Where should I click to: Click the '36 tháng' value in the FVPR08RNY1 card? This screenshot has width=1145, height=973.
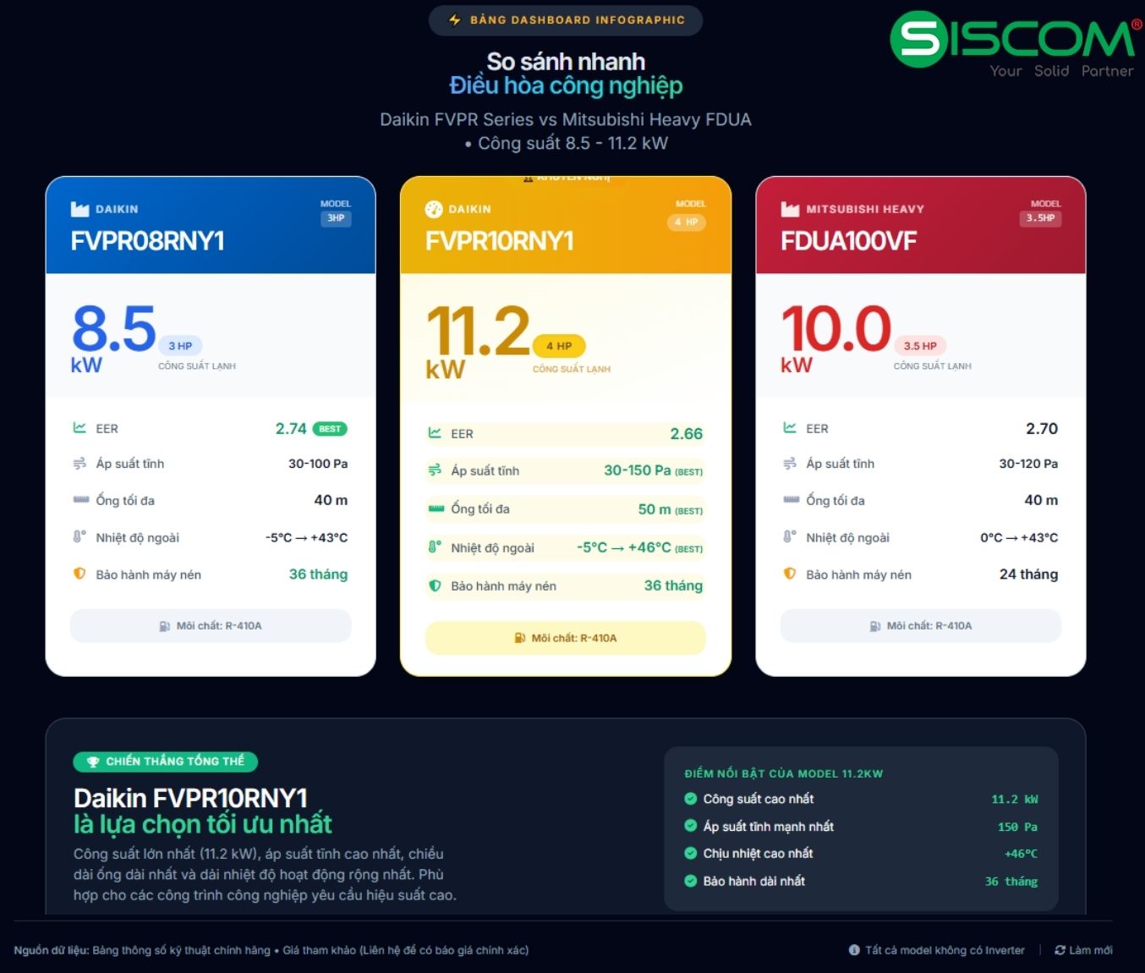click(319, 574)
